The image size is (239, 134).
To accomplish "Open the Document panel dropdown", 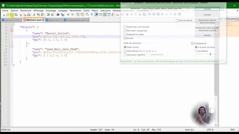I will [238, 19].
